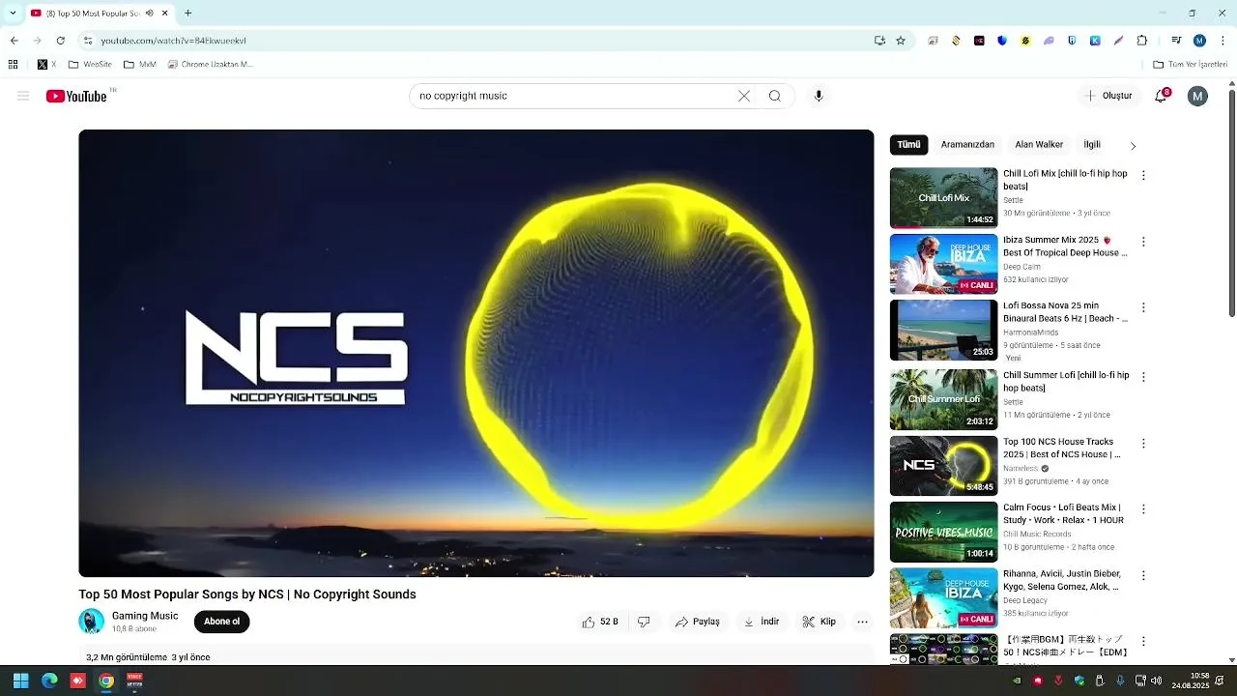Viewport: 1237px width, 696px height.
Task: Clear the search box with X
Action: [744, 96]
